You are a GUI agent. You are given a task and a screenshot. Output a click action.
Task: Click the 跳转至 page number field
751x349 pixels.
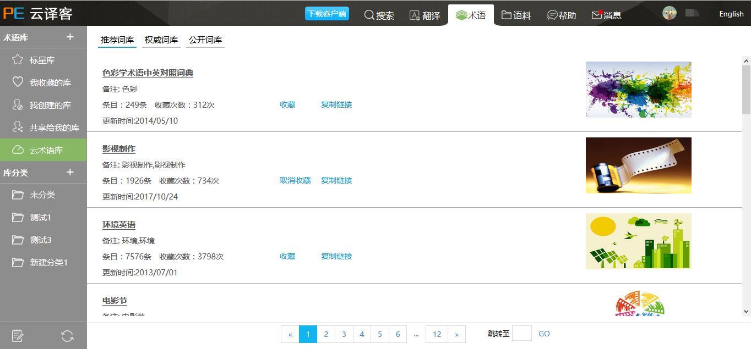[522, 333]
